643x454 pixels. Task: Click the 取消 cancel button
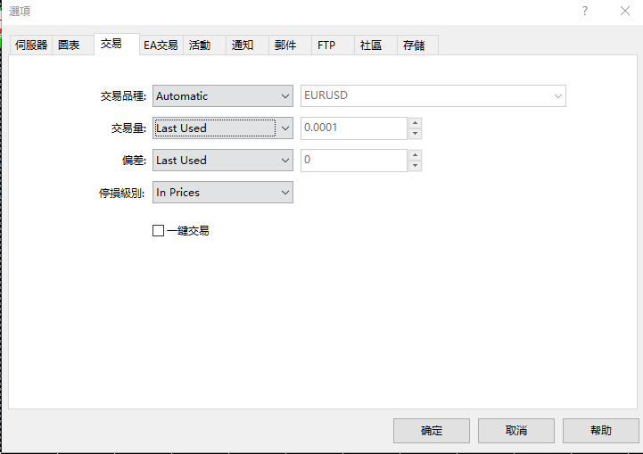click(515, 431)
